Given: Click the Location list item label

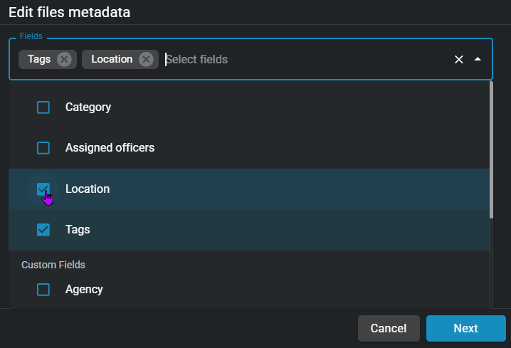Looking at the screenshot, I should pos(88,189).
